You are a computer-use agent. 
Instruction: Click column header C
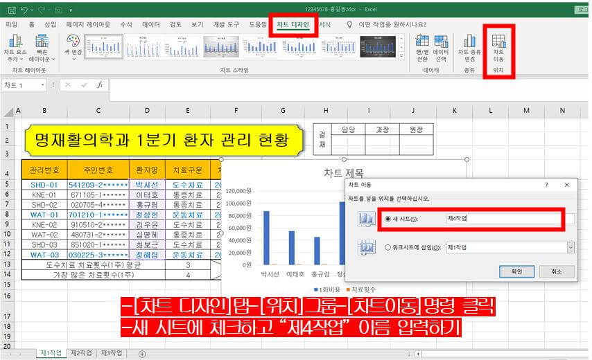click(x=98, y=111)
